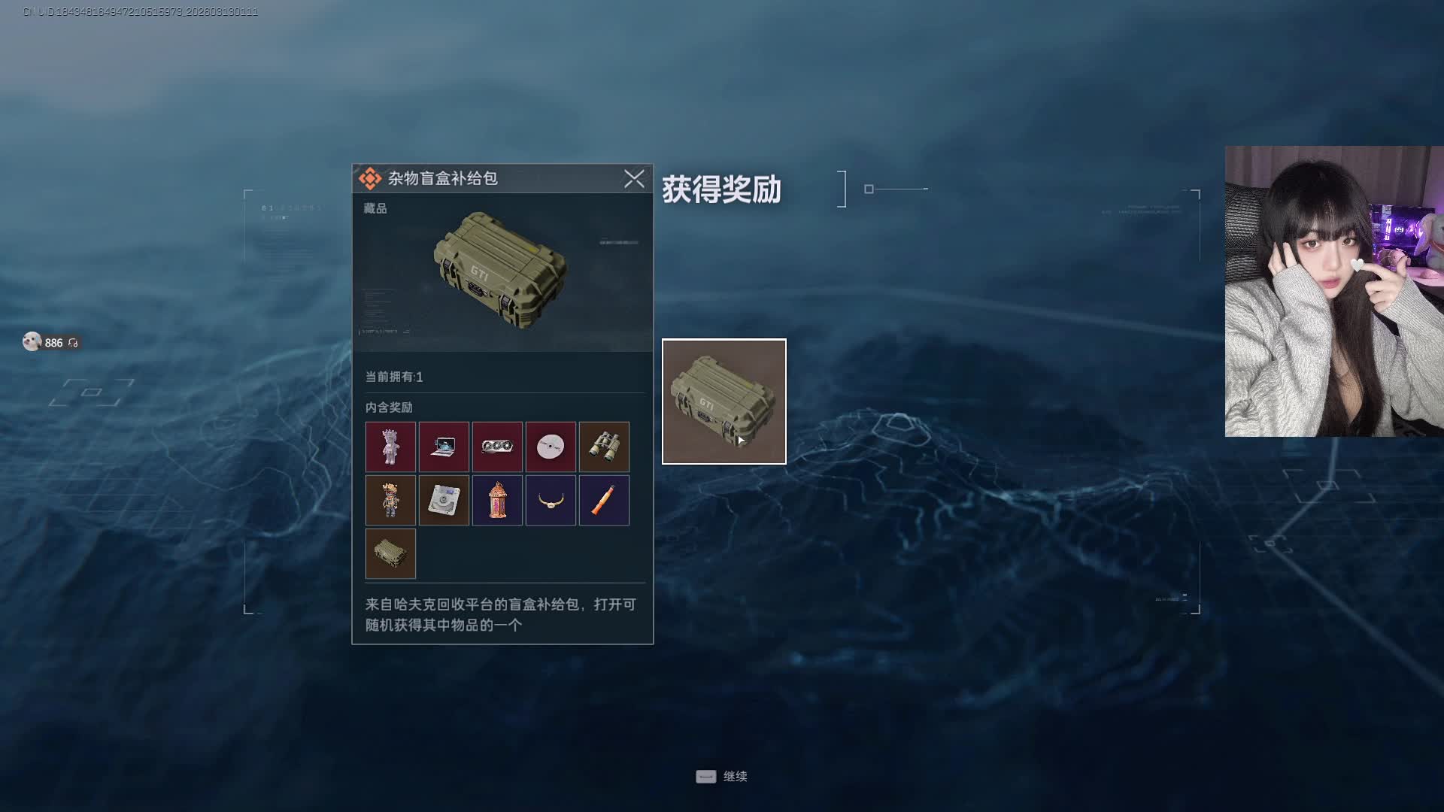The image size is (1444, 812).
Task: Select the floppy disk drive reward item
Action: (x=444, y=500)
